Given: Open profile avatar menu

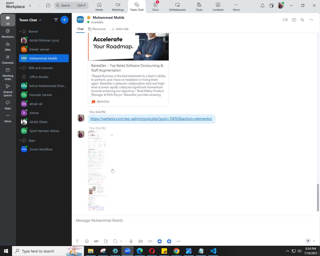Looking at the screenshot, I should point(281,5).
